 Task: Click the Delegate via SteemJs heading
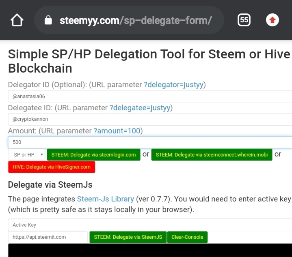[x=50, y=185]
